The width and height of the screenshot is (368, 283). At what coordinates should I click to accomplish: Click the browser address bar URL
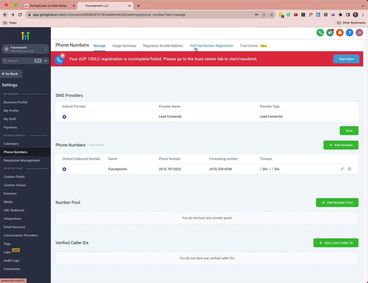[109, 15]
